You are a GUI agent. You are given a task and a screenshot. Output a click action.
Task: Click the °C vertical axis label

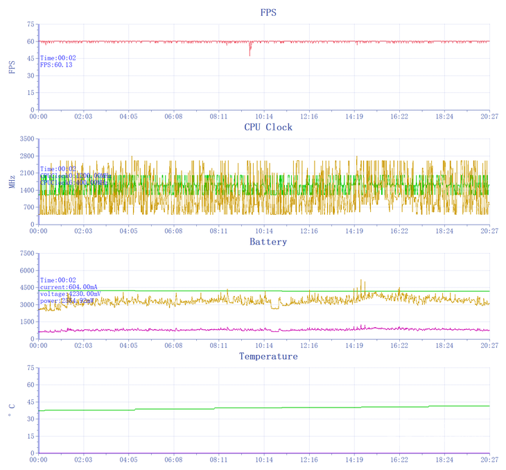pyautogui.click(x=11, y=411)
